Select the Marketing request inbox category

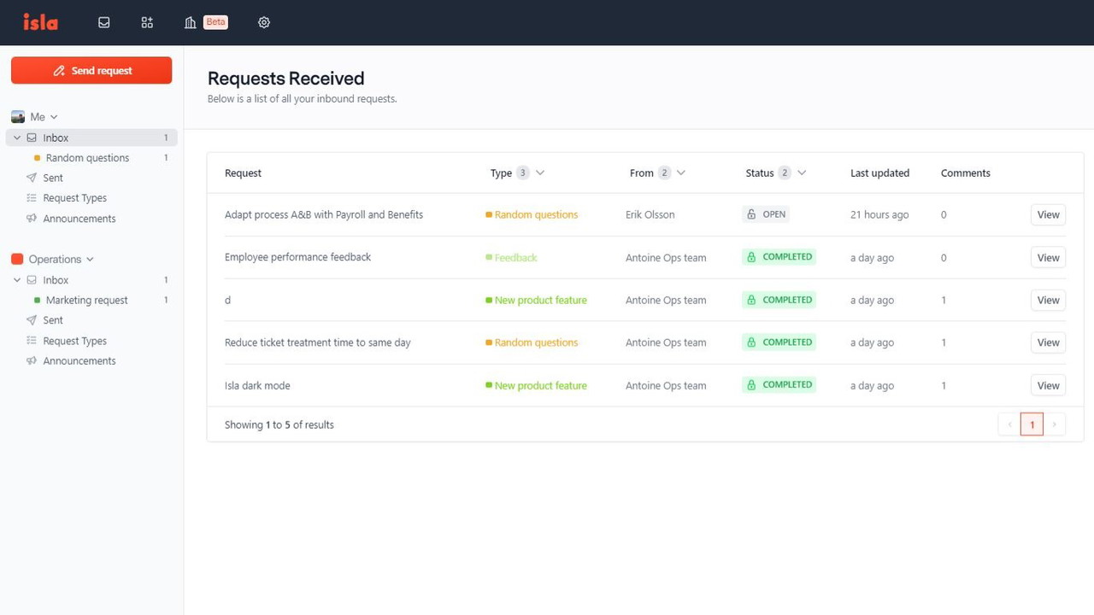pos(86,300)
